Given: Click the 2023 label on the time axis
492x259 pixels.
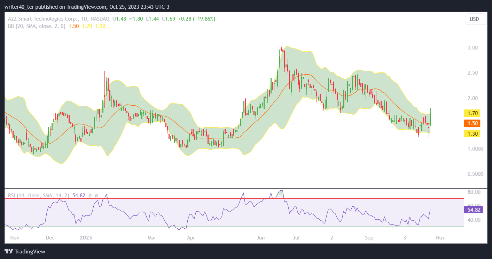Looking at the screenshot, I should 86,238.
